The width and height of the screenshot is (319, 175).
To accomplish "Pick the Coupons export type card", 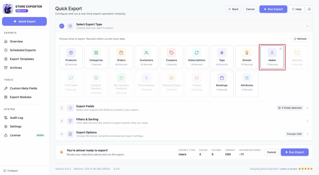I will click(x=171, y=57).
